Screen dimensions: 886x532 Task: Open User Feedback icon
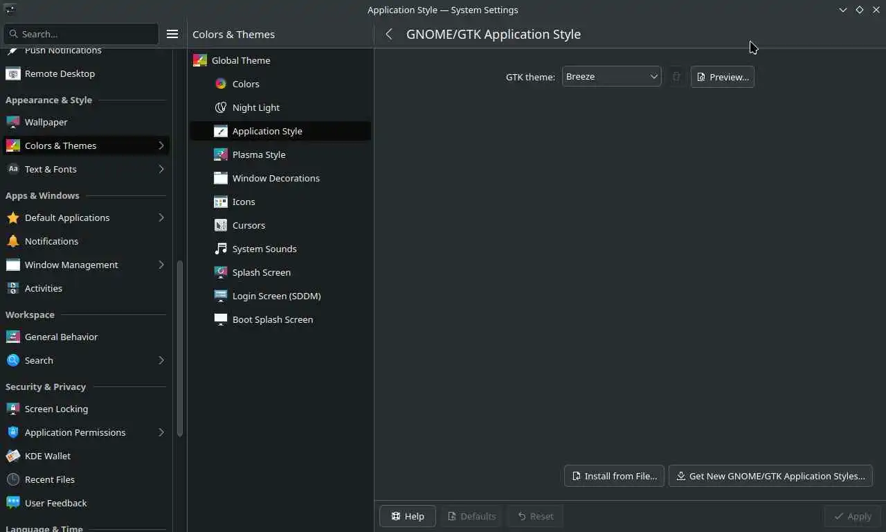click(12, 503)
